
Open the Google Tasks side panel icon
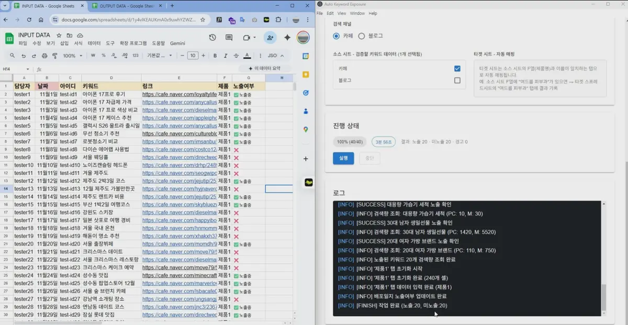tap(306, 93)
